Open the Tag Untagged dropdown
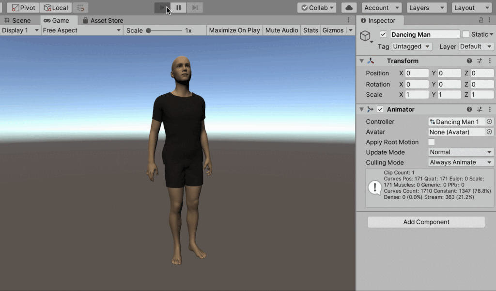 tap(412, 46)
